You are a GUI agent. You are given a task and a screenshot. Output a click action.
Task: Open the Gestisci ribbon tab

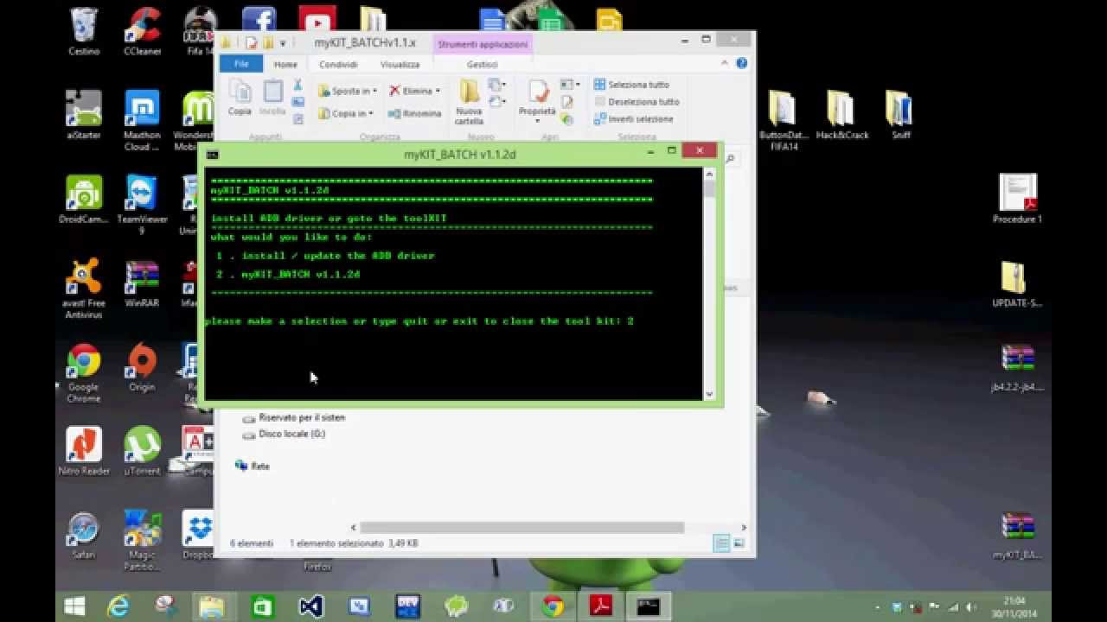(482, 64)
